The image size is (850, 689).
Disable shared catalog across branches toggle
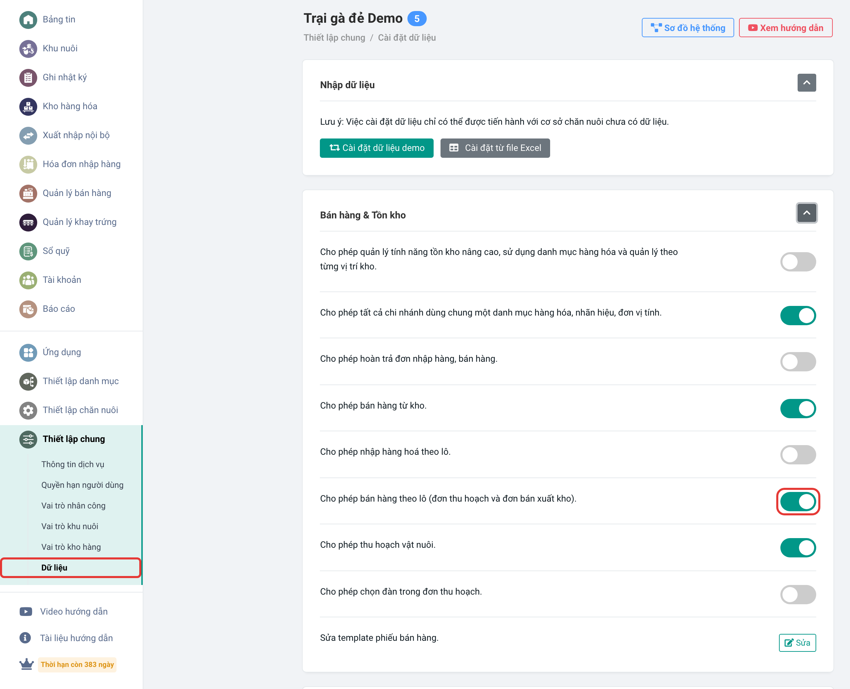coord(798,316)
